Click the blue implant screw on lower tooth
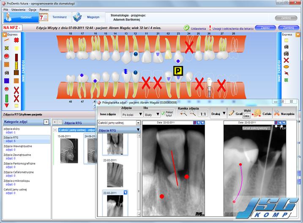This screenshot has height=223, width=303. tap(126, 72)
